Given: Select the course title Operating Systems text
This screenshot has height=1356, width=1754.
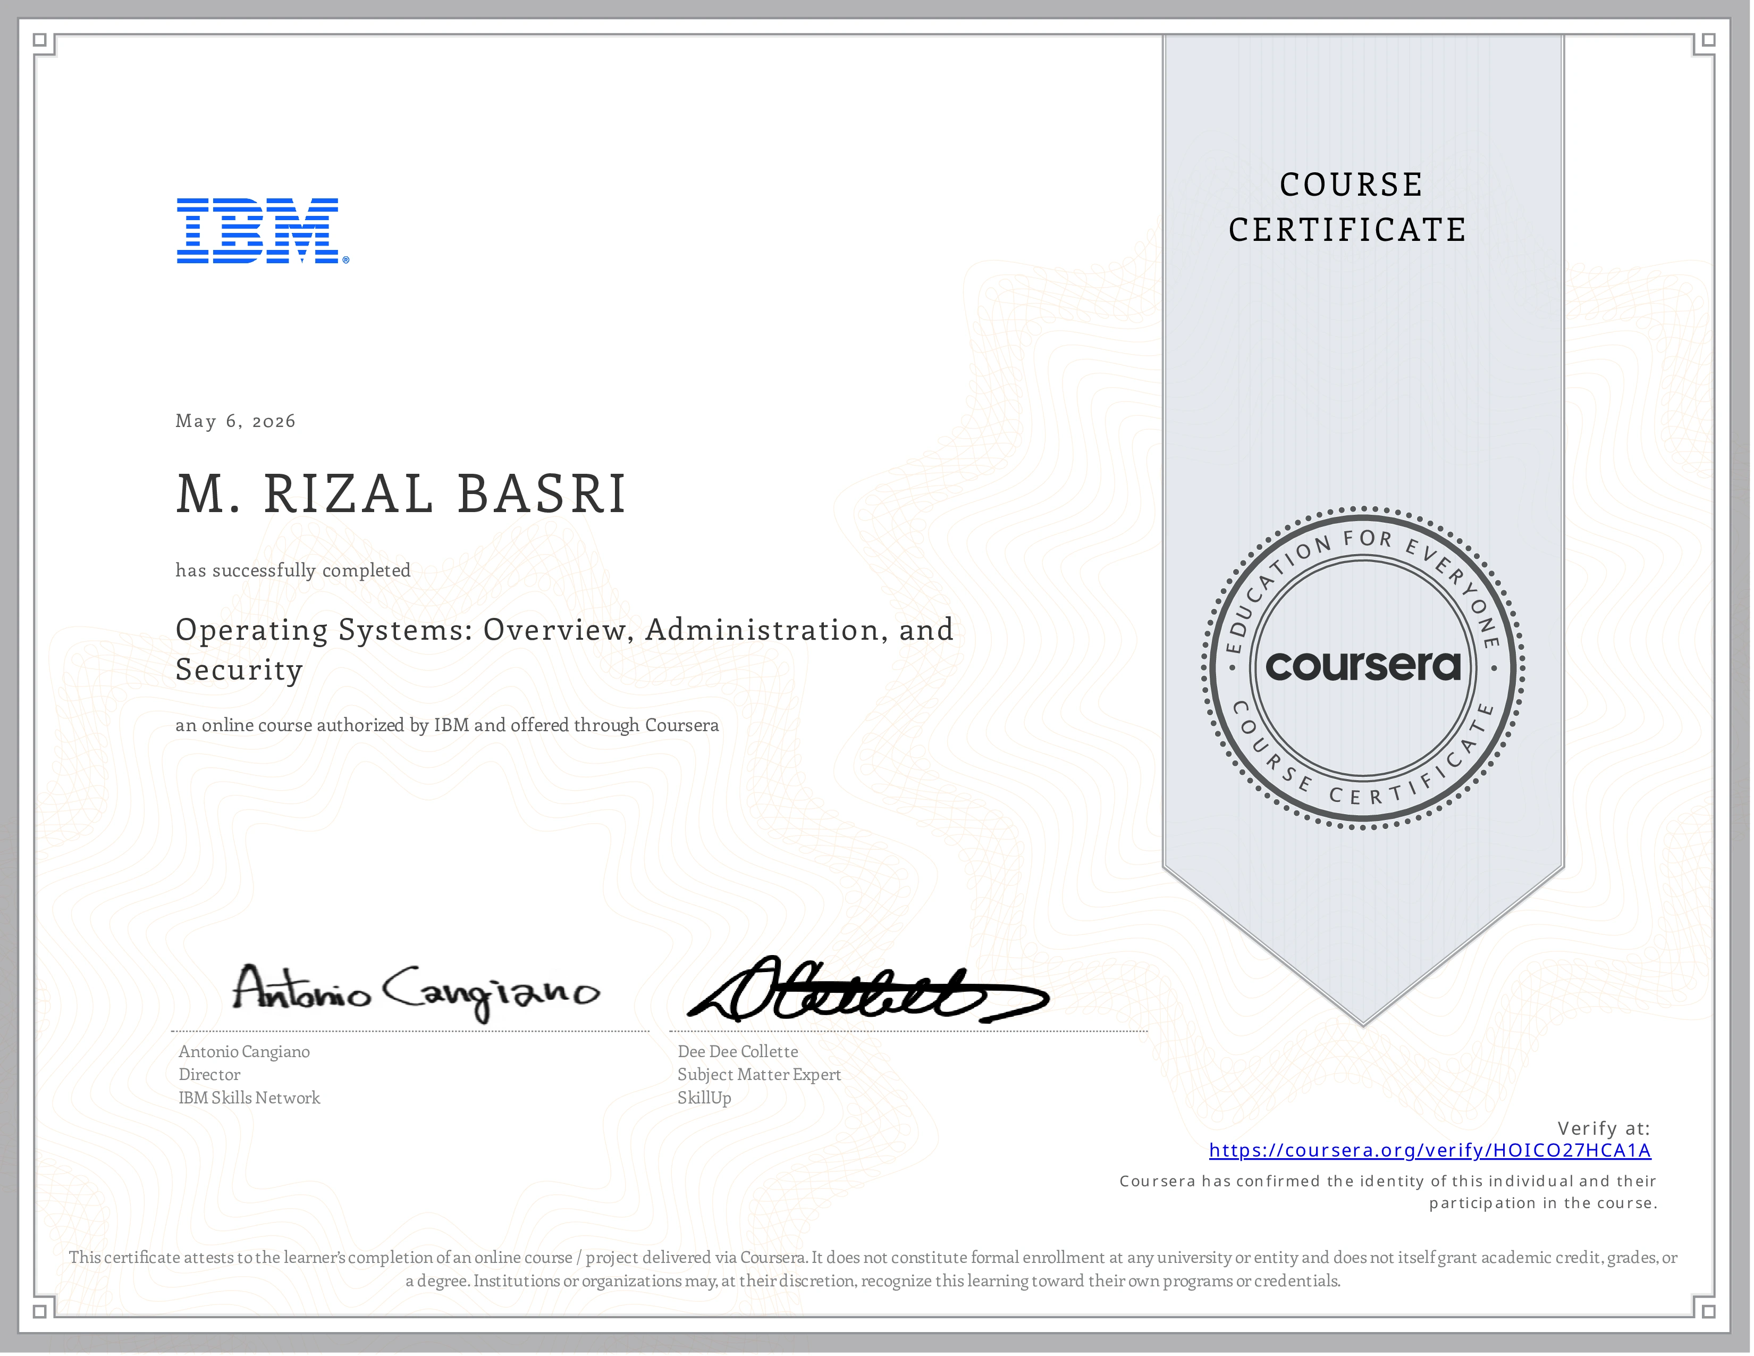Looking at the screenshot, I should click(x=564, y=649).
